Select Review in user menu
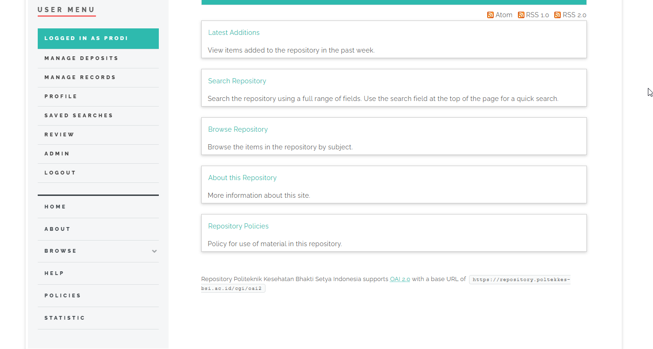 [x=60, y=134]
